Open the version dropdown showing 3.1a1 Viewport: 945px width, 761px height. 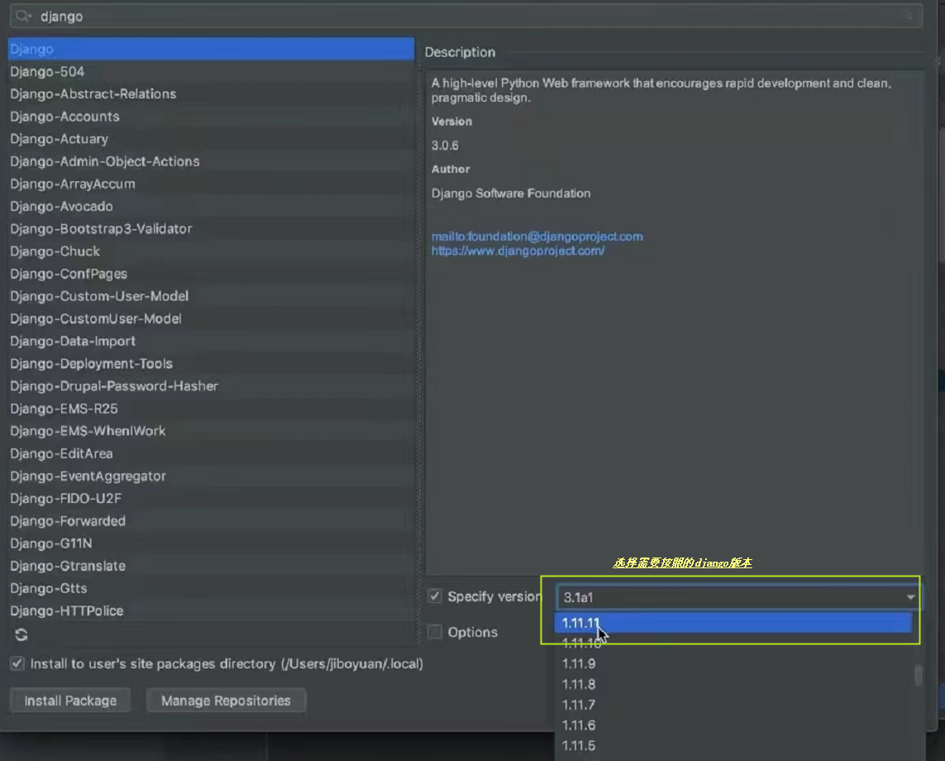738,597
